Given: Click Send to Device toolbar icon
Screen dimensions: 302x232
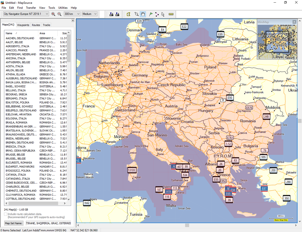Looking at the screenshot, I should coord(111,14).
